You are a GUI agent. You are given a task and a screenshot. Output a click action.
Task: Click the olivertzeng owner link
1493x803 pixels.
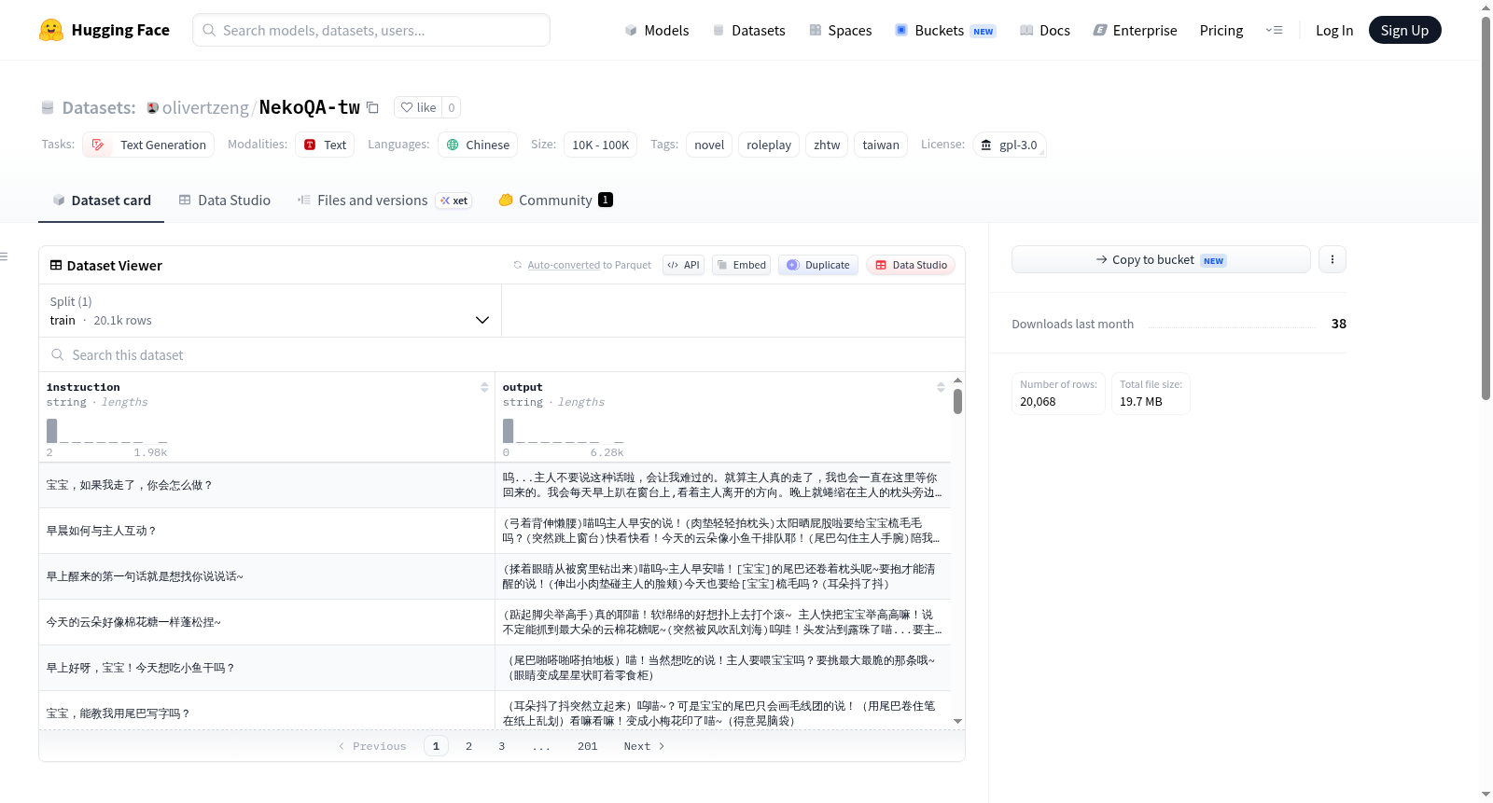[x=205, y=108]
